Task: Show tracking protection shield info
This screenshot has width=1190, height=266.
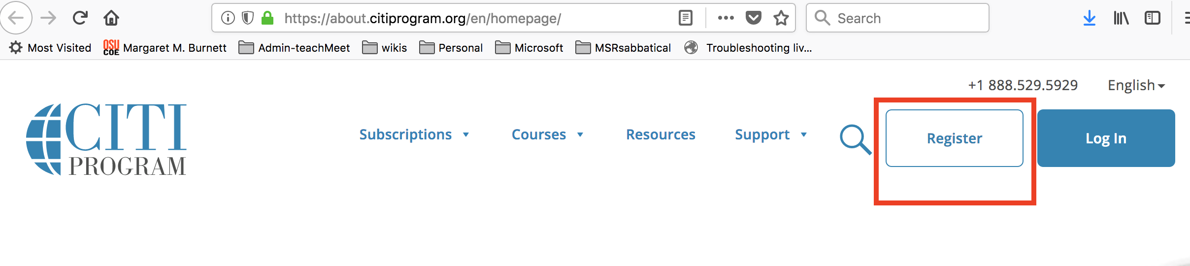Action: pos(248,18)
